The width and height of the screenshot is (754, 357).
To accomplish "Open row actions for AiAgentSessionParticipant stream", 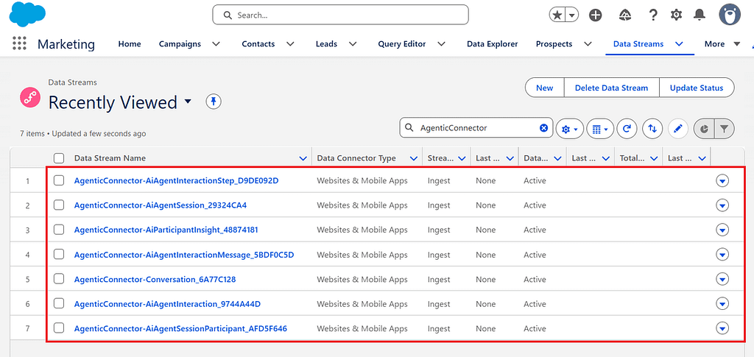I will (722, 328).
